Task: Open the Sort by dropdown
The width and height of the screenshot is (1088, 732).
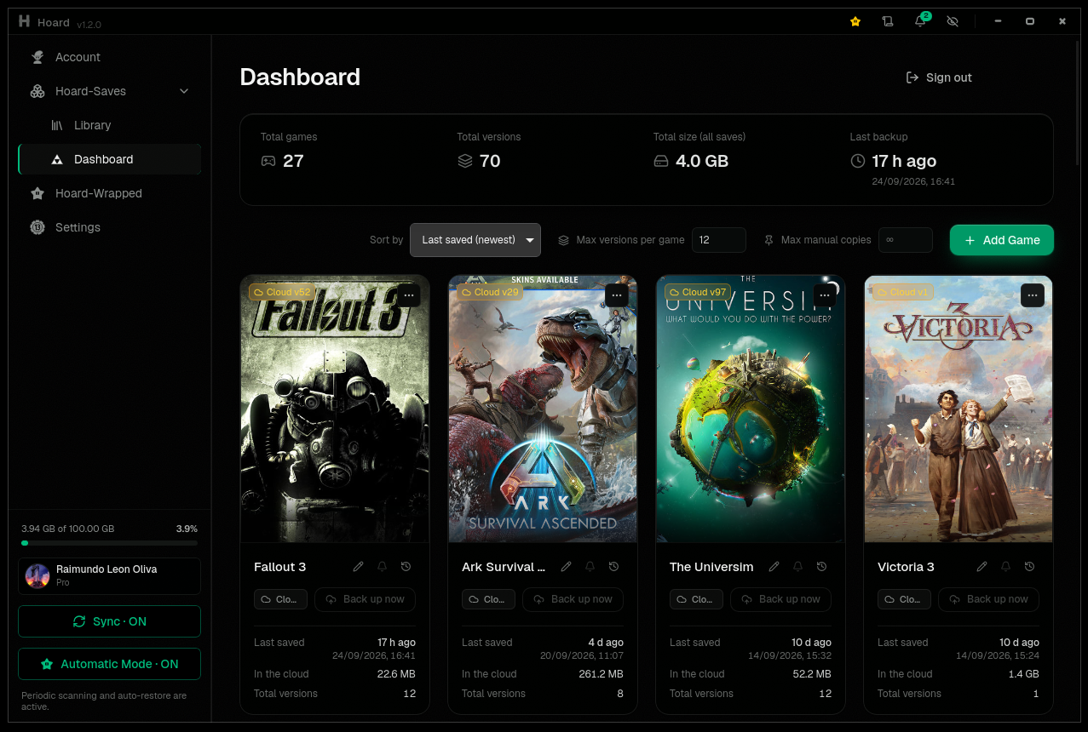Action: 475,240
